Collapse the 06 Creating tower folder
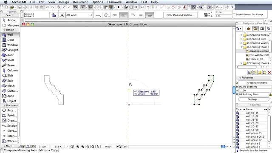 point(241,47)
